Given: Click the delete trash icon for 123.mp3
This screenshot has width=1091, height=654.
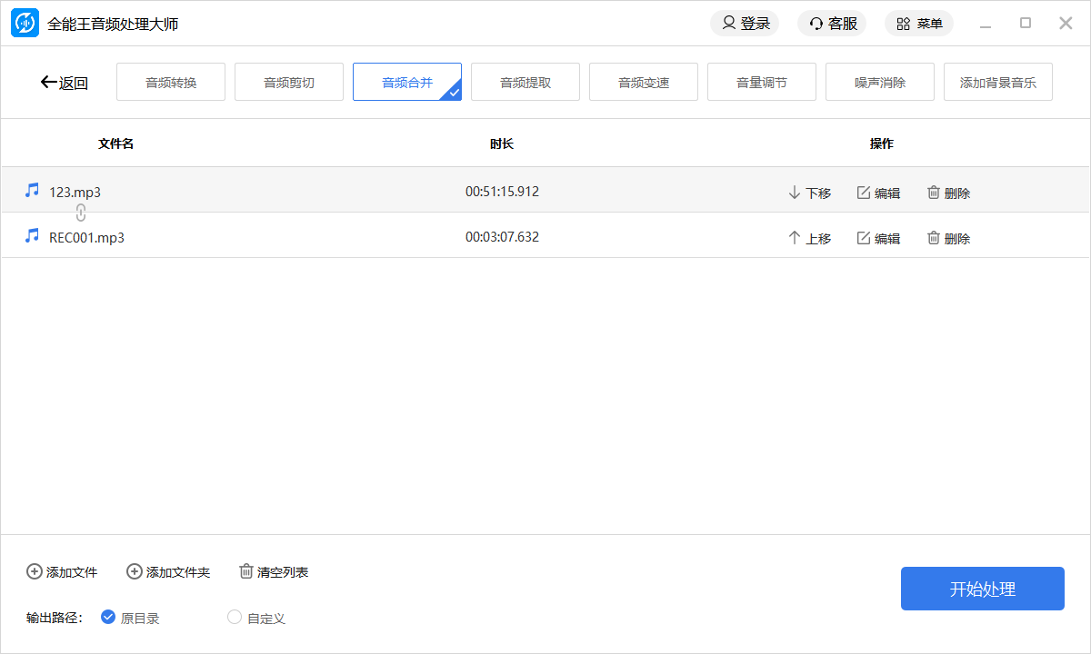Looking at the screenshot, I should pos(934,193).
